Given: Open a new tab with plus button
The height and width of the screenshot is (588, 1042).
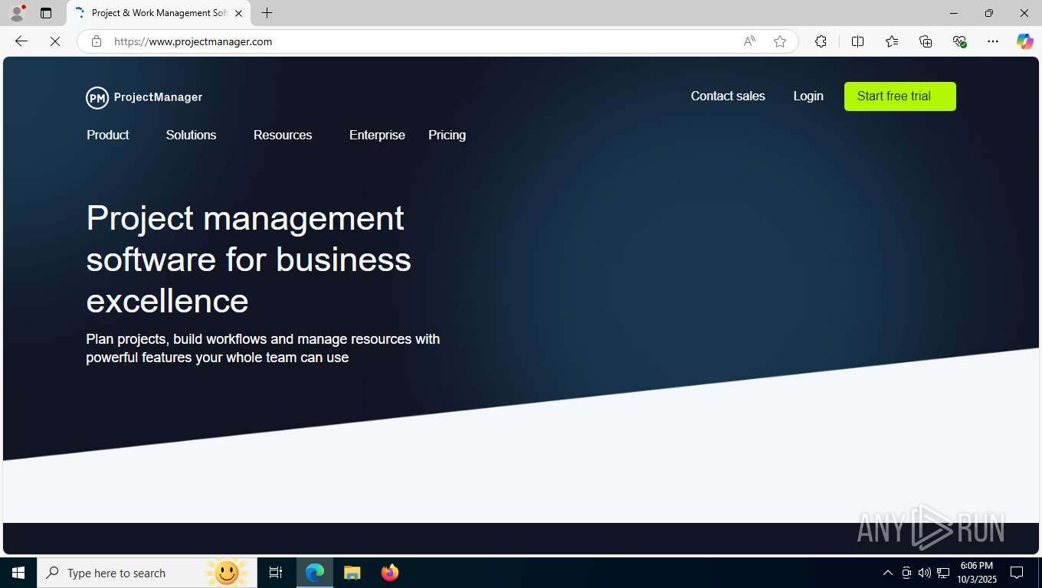Looking at the screenshot, I should pyautogui.click(x=267, y=13).
